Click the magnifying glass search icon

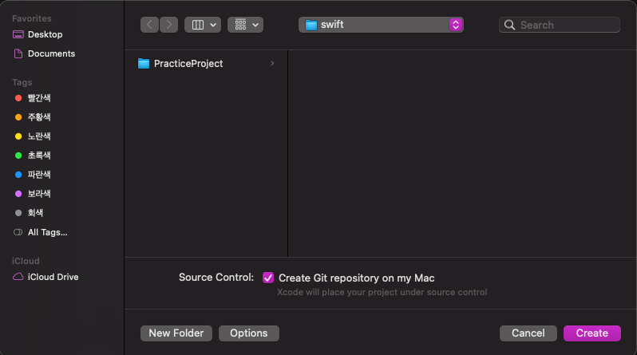click(509, 25)
